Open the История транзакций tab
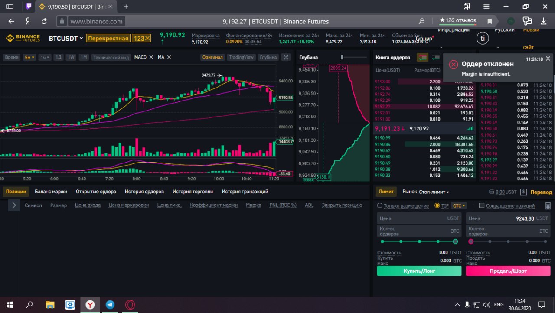The height and width of the screenshot is (313, 555). point(245,192)
